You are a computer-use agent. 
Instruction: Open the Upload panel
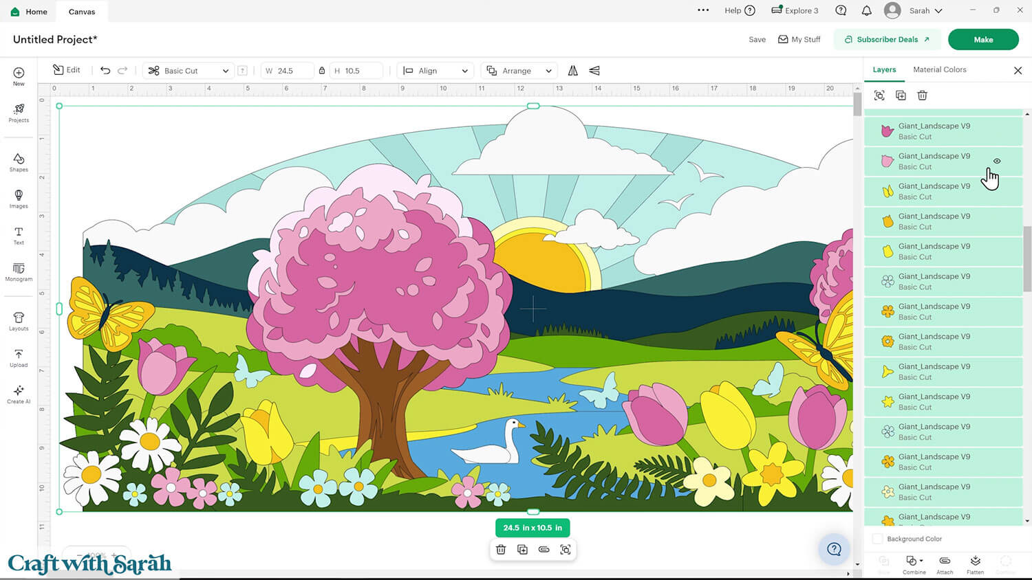(19, 358)
